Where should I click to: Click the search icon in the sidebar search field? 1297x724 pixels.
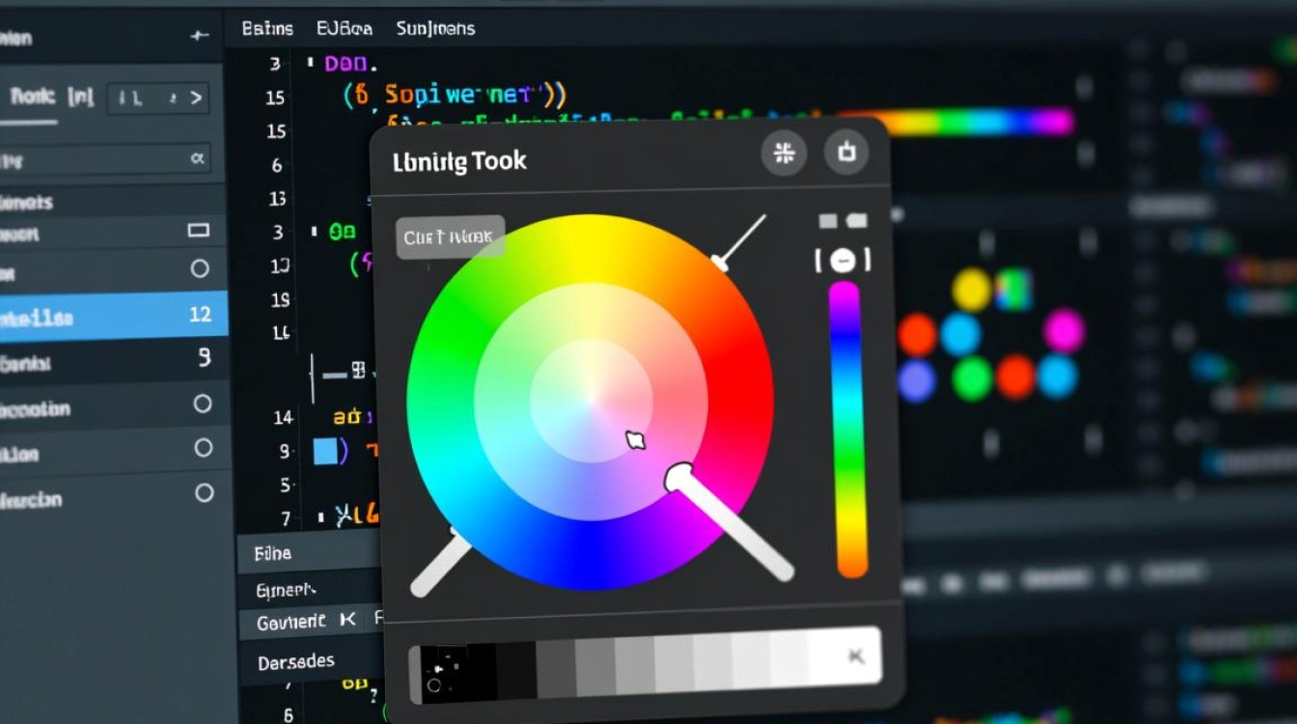click(198, 158)
